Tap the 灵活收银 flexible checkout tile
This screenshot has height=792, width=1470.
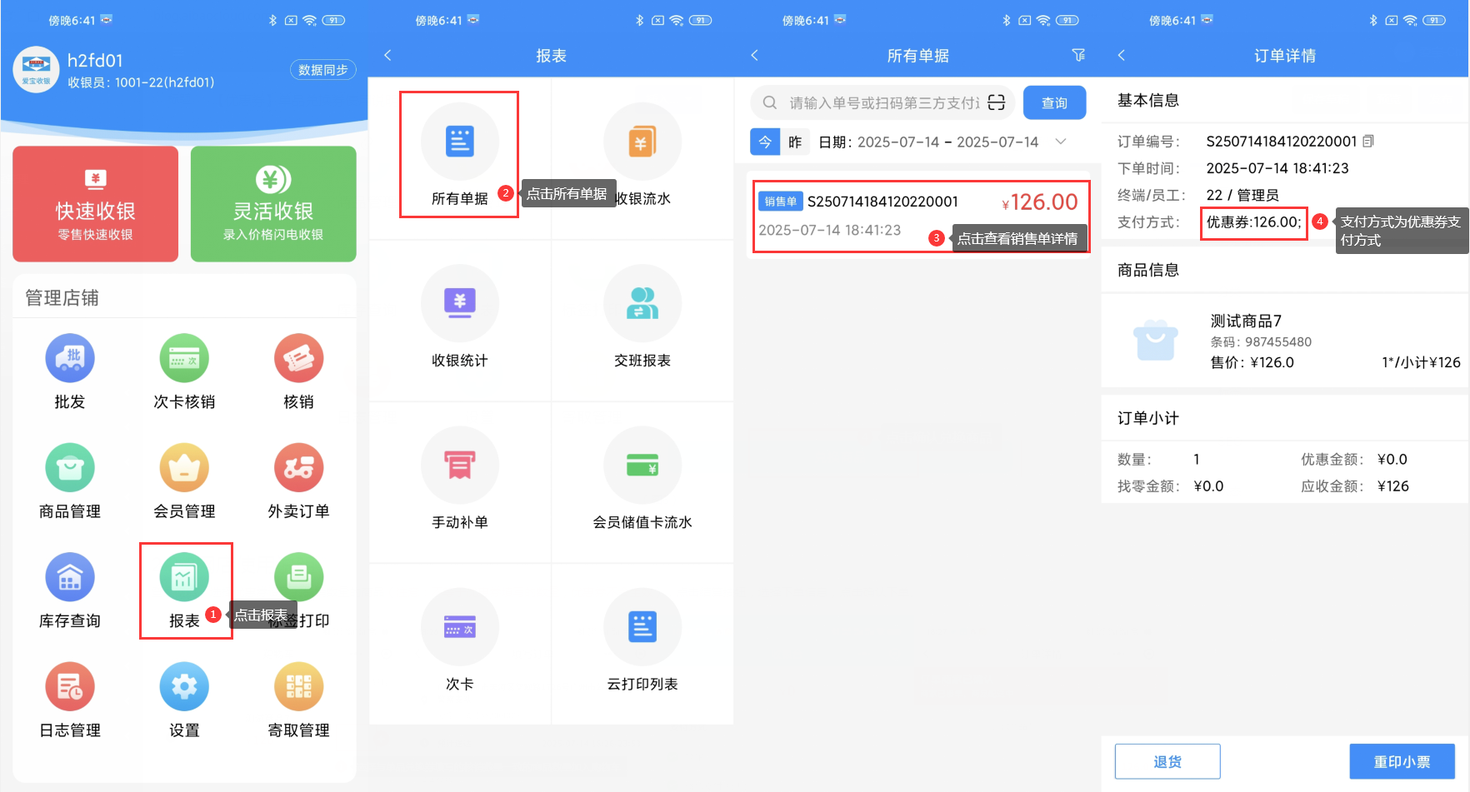point(273,204)
